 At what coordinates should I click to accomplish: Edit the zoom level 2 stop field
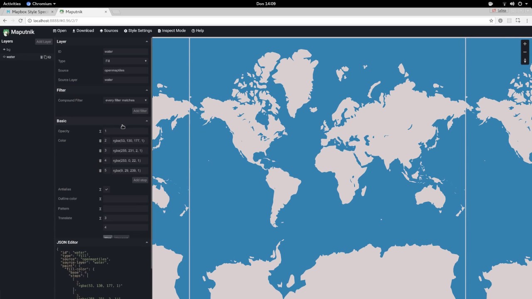click(x=106, y=141)
